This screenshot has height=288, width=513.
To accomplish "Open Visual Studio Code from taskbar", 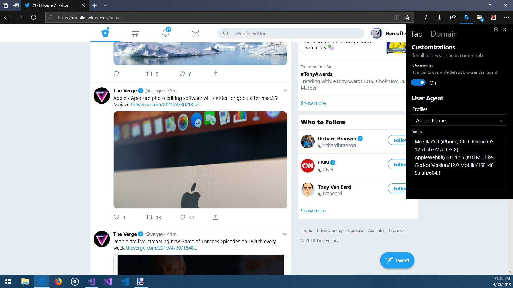I will coord(125,282).
